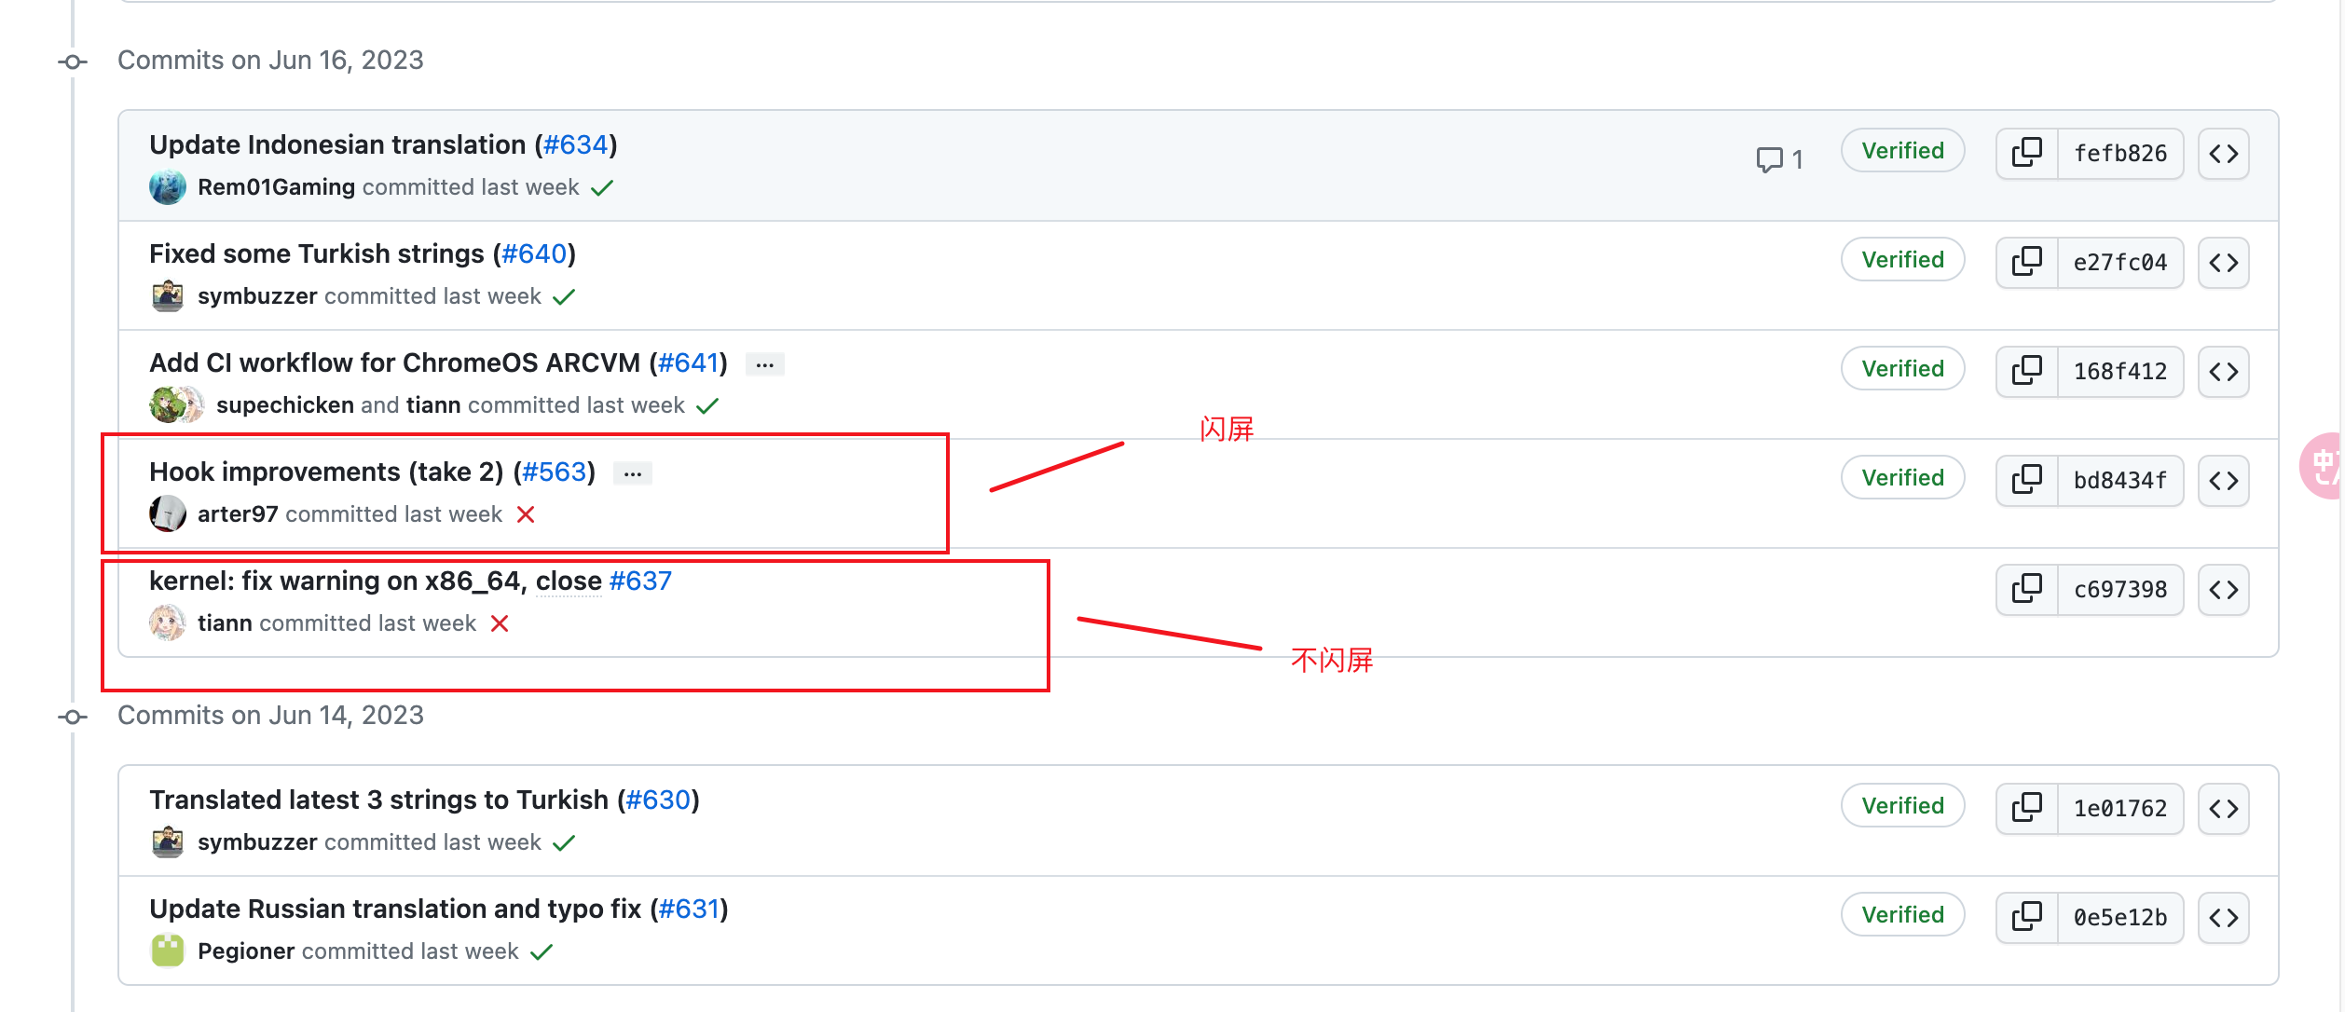Check the failed status of arter97's commit
This screenshot has width=2345, height=1012.
pyautogui.click(x=528, y=513)
